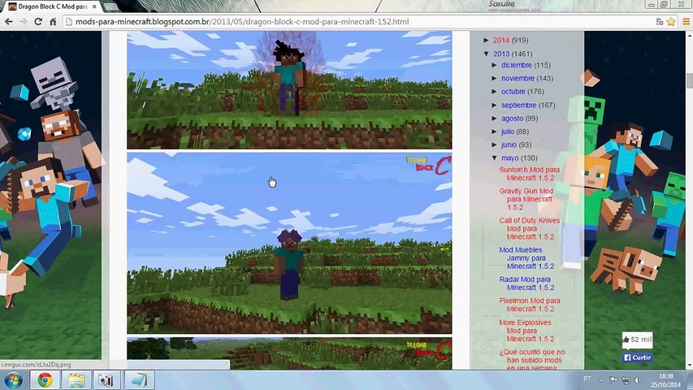Click the top Dragon Block screenshot with aura
This screenshot has height=390, width=693.
(x=289, y=90)
